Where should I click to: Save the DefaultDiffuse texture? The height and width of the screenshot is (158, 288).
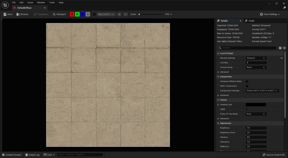8,14
